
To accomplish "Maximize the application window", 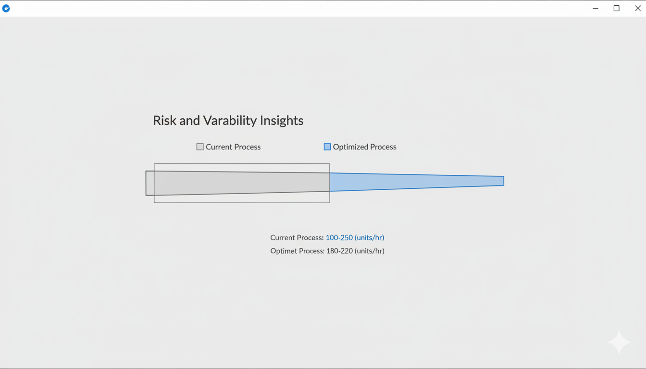I will point(616,8).
